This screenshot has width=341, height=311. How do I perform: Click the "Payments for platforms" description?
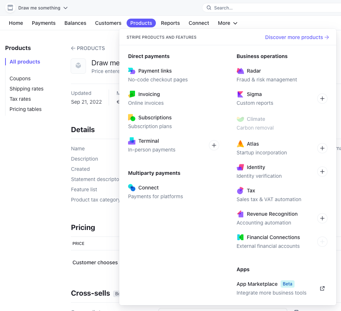(x=155, y=196)
